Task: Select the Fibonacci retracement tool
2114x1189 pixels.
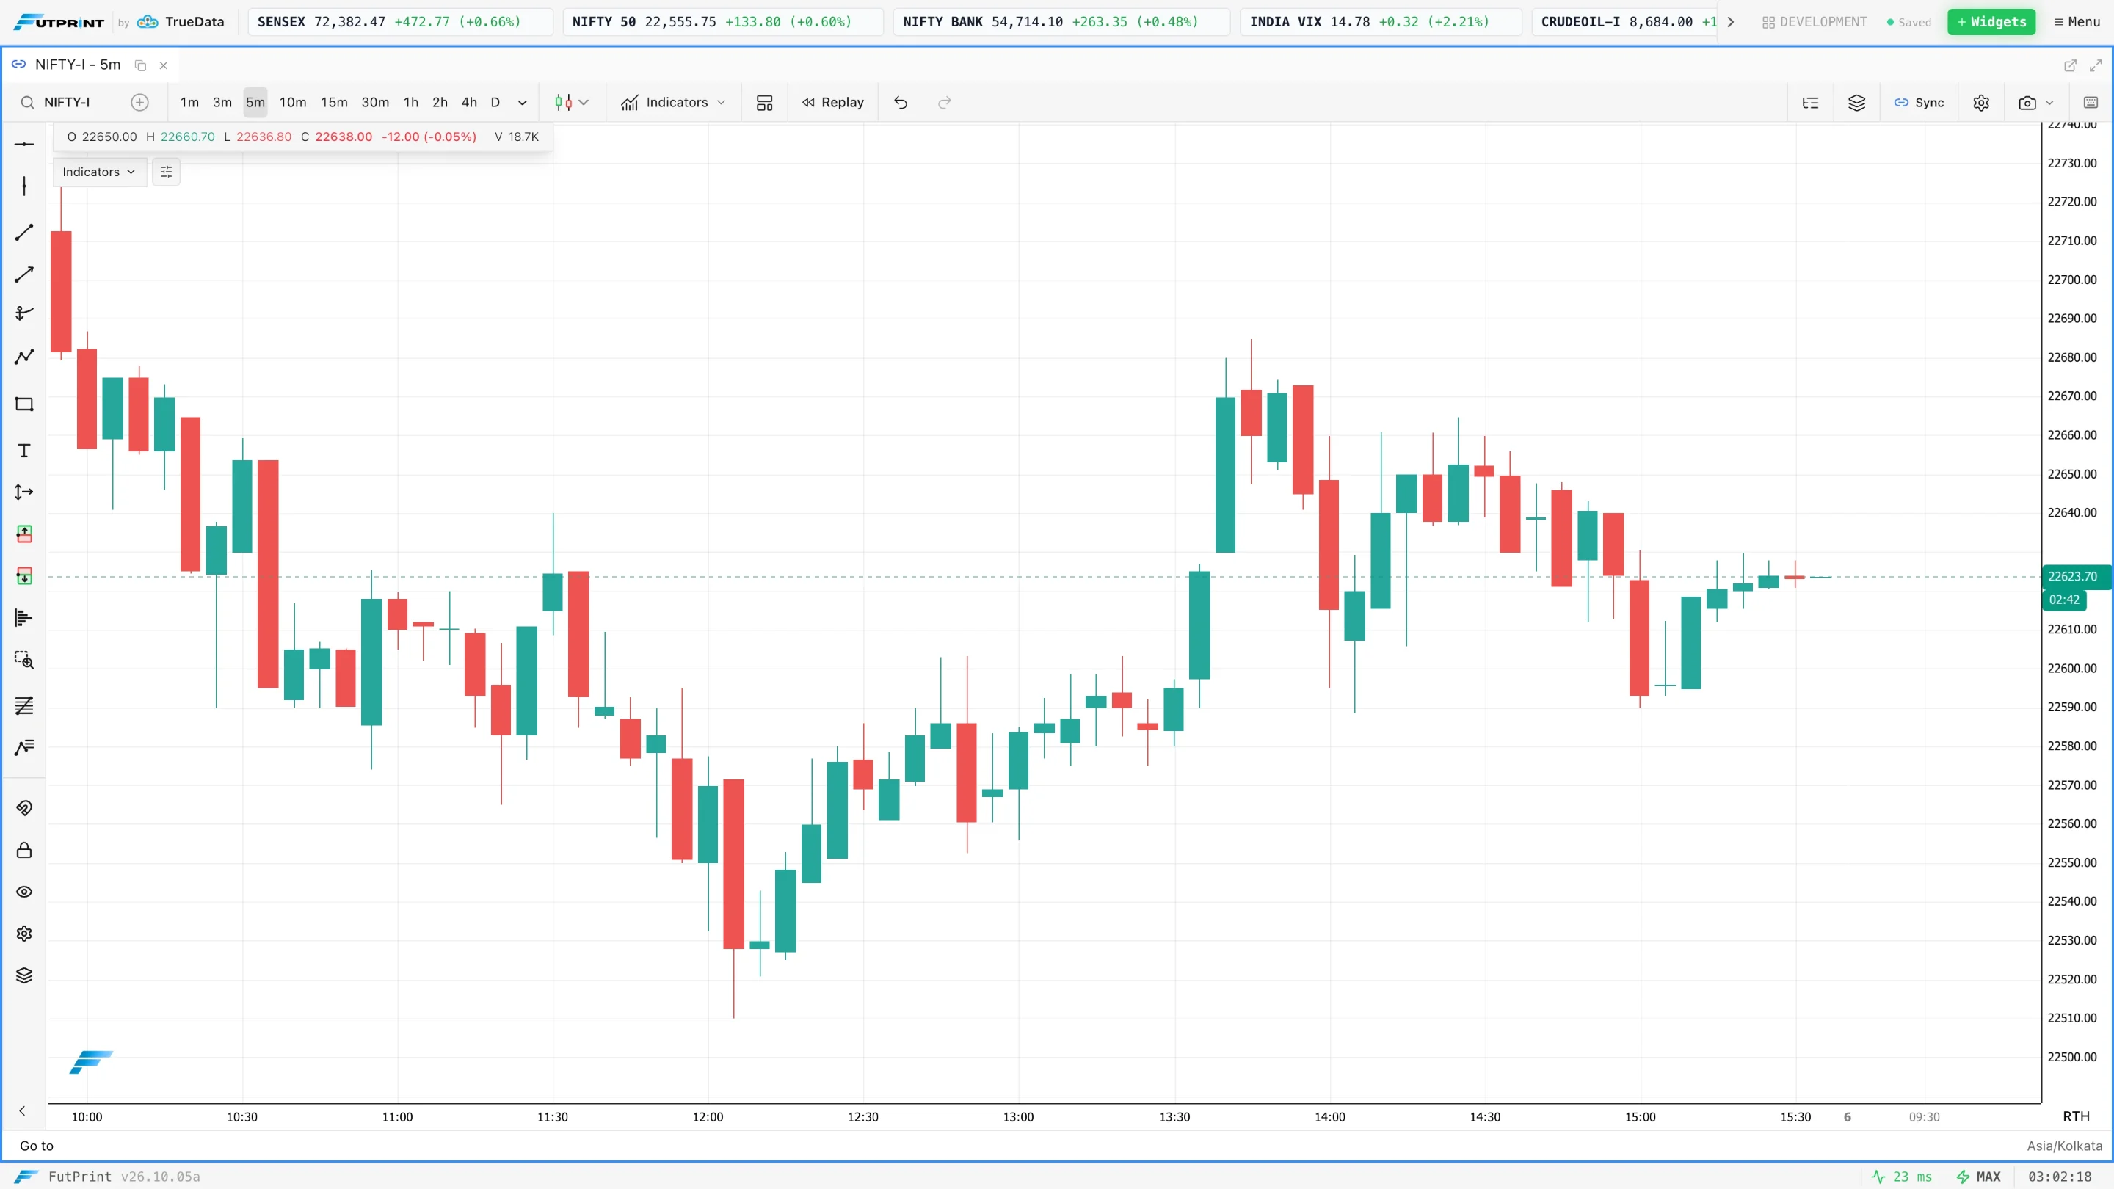Action: tap(23, 705)
